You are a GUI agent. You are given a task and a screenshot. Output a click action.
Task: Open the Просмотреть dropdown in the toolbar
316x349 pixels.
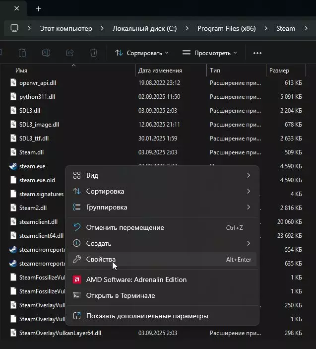[x=210, y=53]
